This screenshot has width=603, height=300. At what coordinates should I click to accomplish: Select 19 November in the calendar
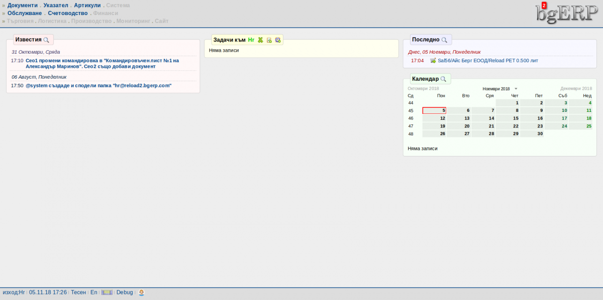pos(434,126)
